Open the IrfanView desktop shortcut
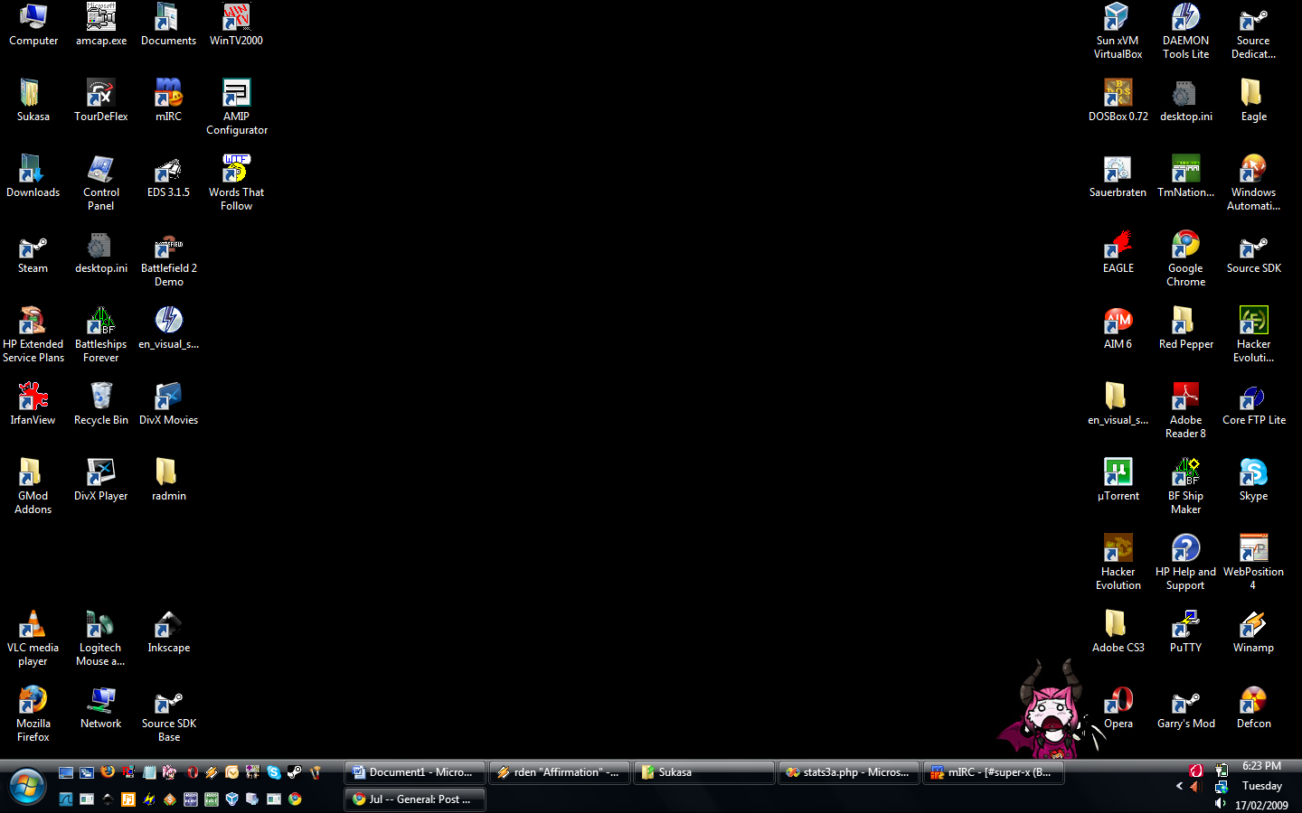The width and height of the screenshot is (1302, 813). (33, 404)
